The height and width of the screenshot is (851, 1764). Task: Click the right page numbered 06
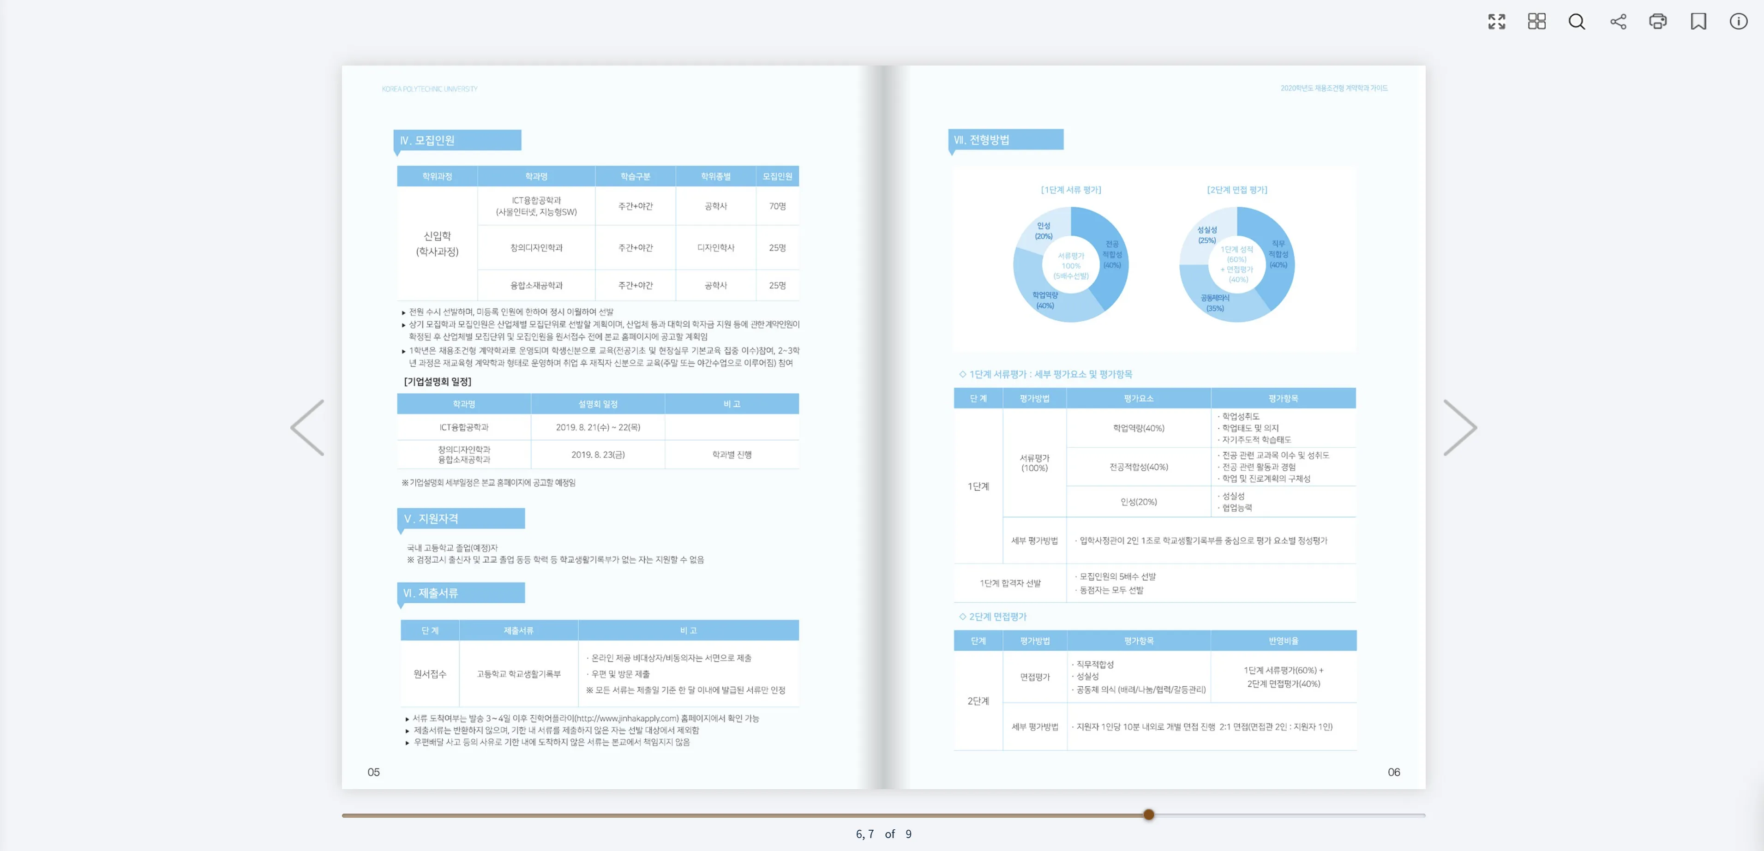(x=1393, y=772)
